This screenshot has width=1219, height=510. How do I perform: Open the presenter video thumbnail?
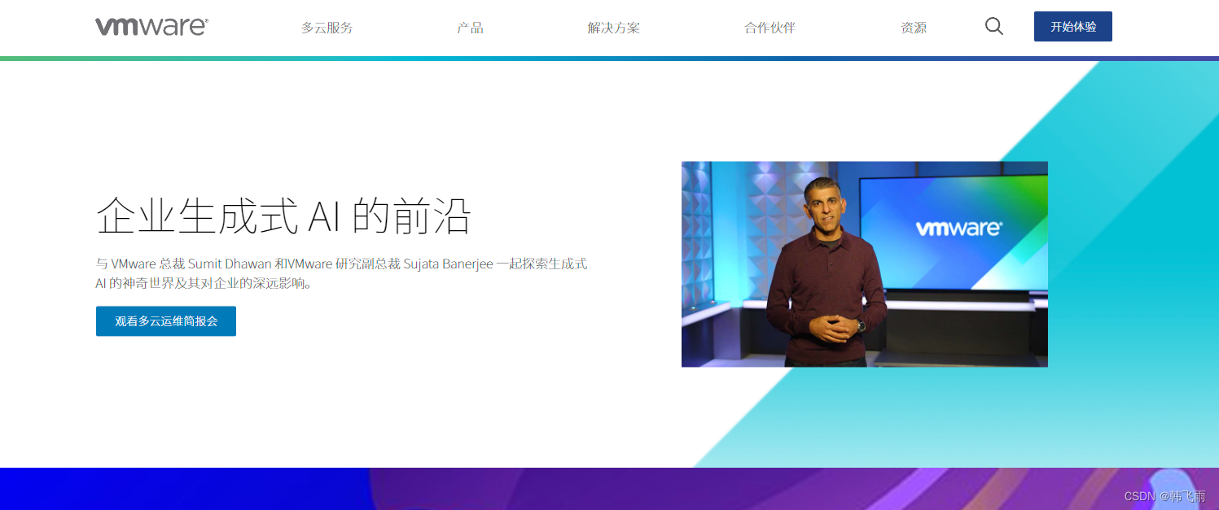click(x=865, y=264)
